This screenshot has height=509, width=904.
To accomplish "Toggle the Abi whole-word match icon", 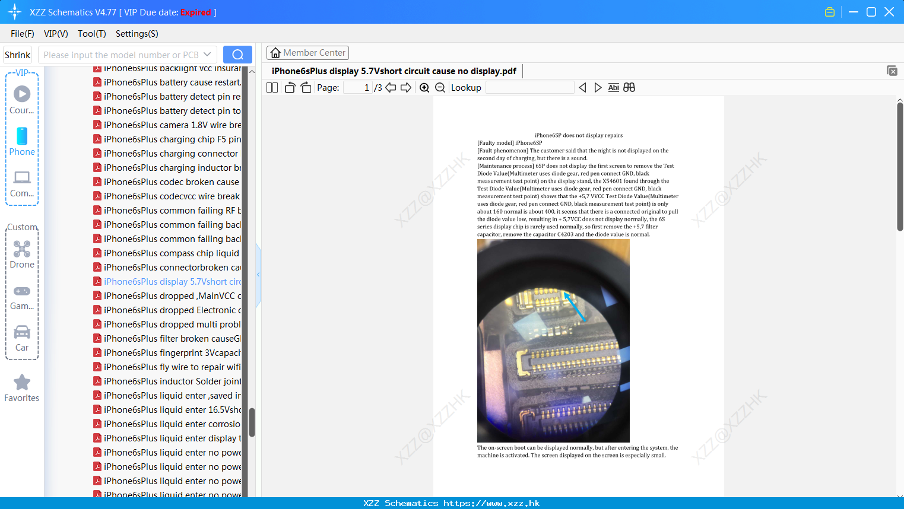I will pyautogui.click(x=614, y=87).
